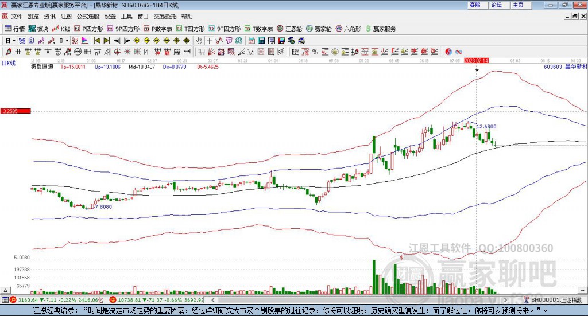This screenshot has height=316, width=588.
Task: Open the 文件 menu
Action: click(x=17, y=17)
